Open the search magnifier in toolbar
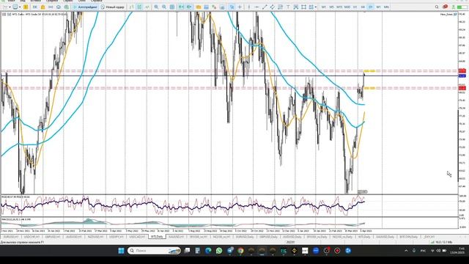This screenshot has width=469, height=264. click(437, 7)
